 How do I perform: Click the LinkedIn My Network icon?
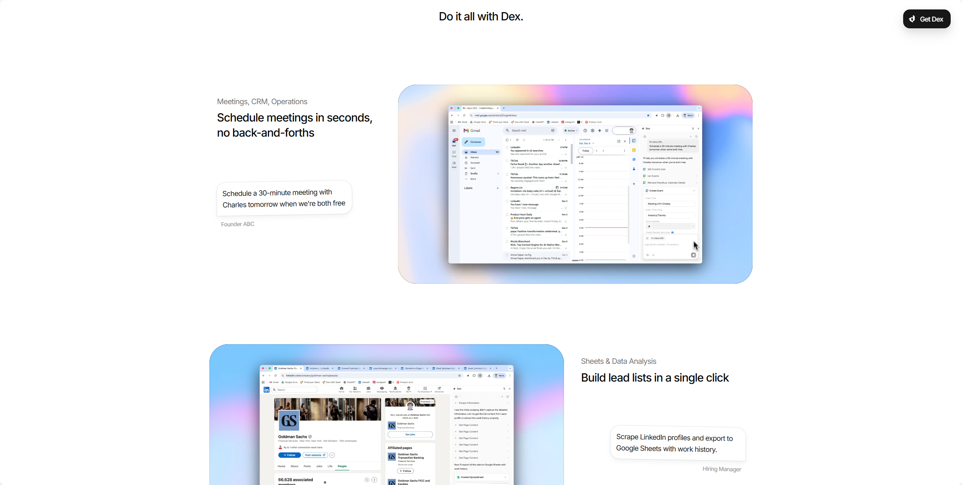[355, 390]
